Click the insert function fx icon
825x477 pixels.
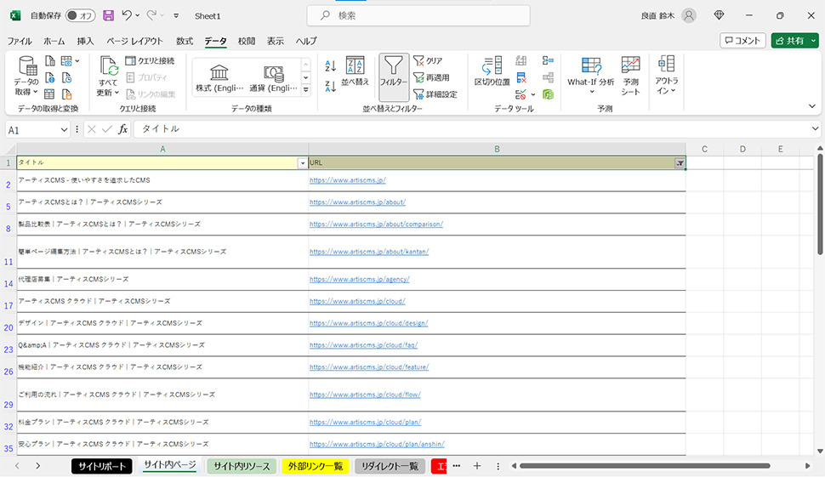click(122, 129)
